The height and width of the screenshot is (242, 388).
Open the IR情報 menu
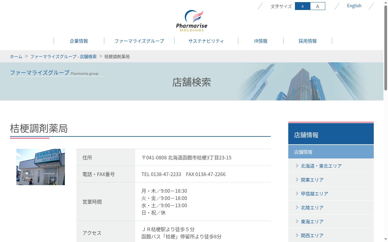[x=261, y=41]
